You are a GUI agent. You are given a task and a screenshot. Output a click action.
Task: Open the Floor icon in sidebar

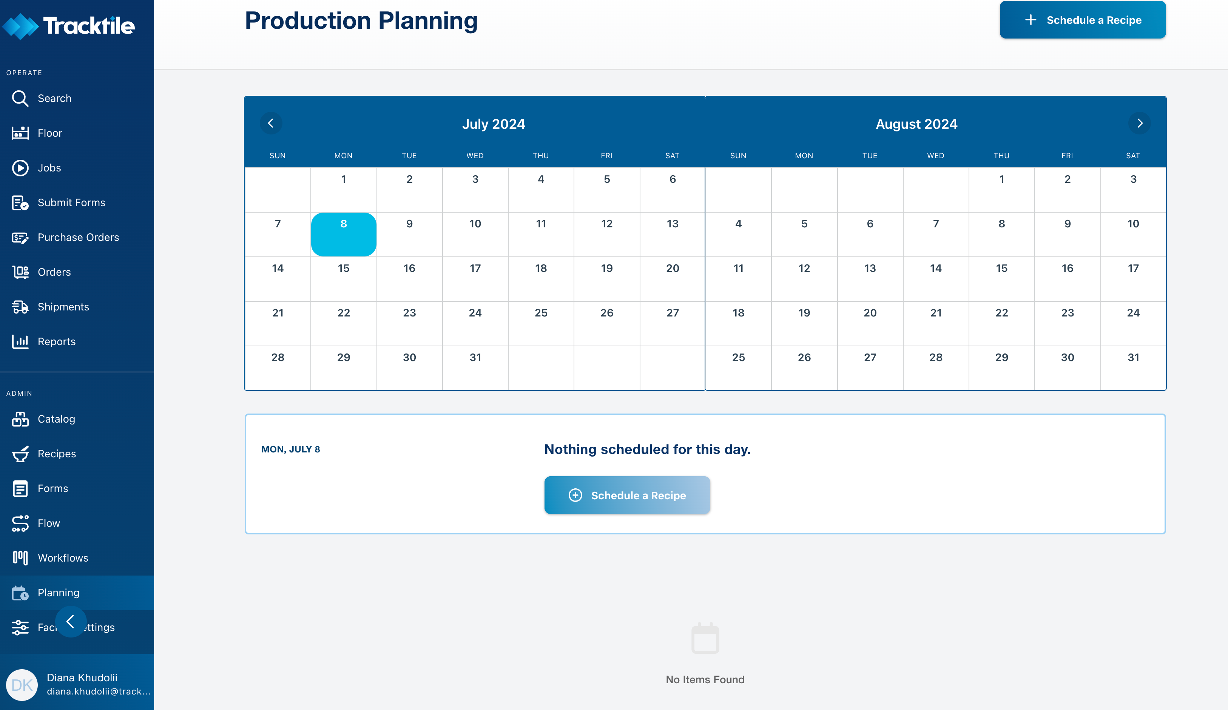point(20,133)
